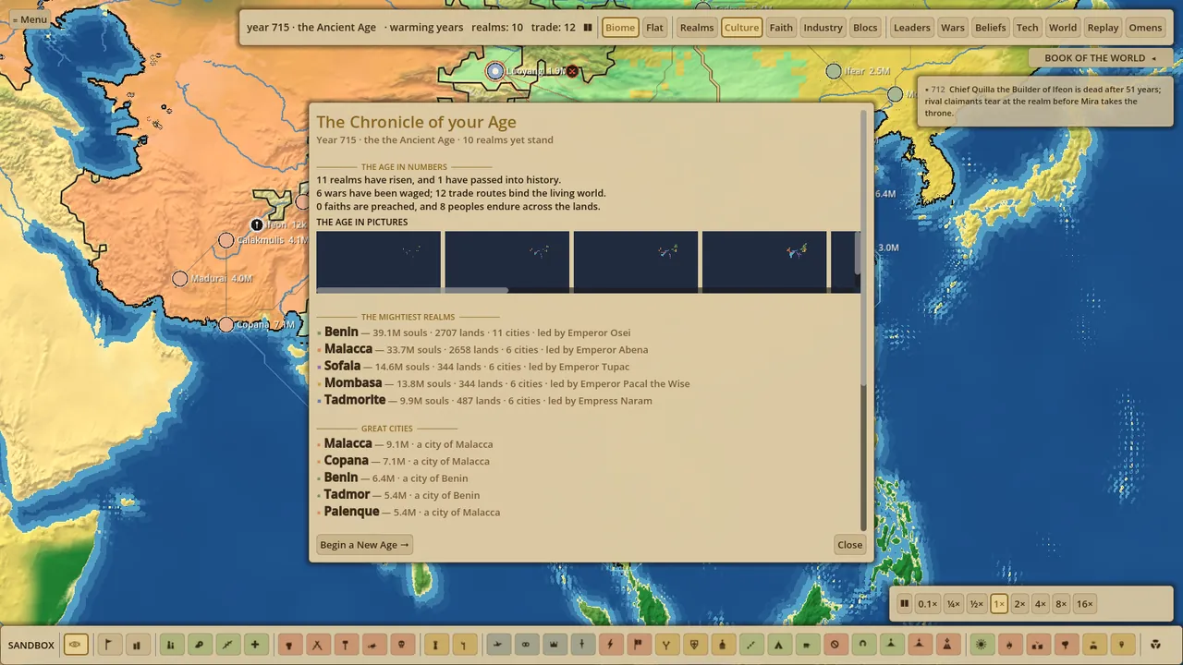Click Begin a New Age button
This screenshot has width=1183, height=665.
point(364,545)
